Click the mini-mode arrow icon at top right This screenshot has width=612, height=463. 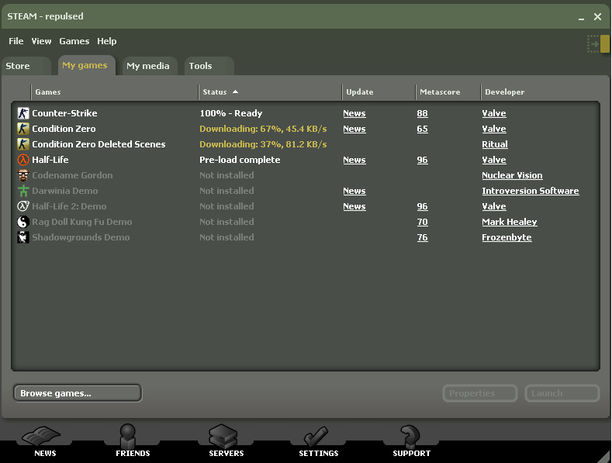[x=598, y=43]
